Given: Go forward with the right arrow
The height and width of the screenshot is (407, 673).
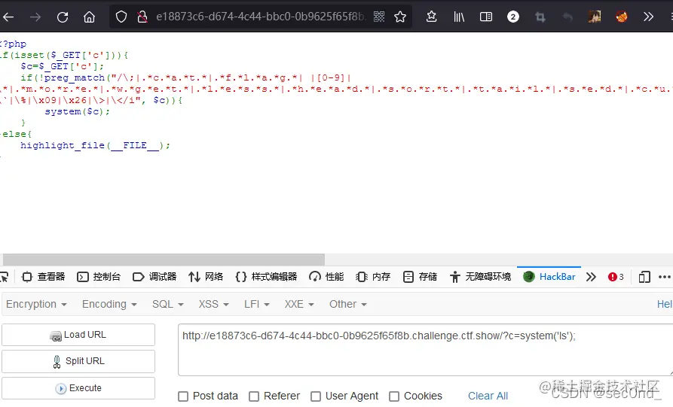Looking at the screenshot, I should [35, 17].
